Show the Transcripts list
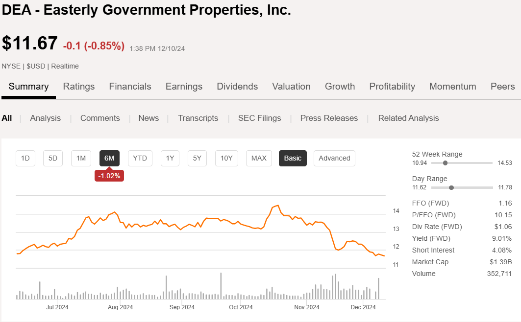The width and height of the screenshot is (521, 322). (x=198, y=118)
